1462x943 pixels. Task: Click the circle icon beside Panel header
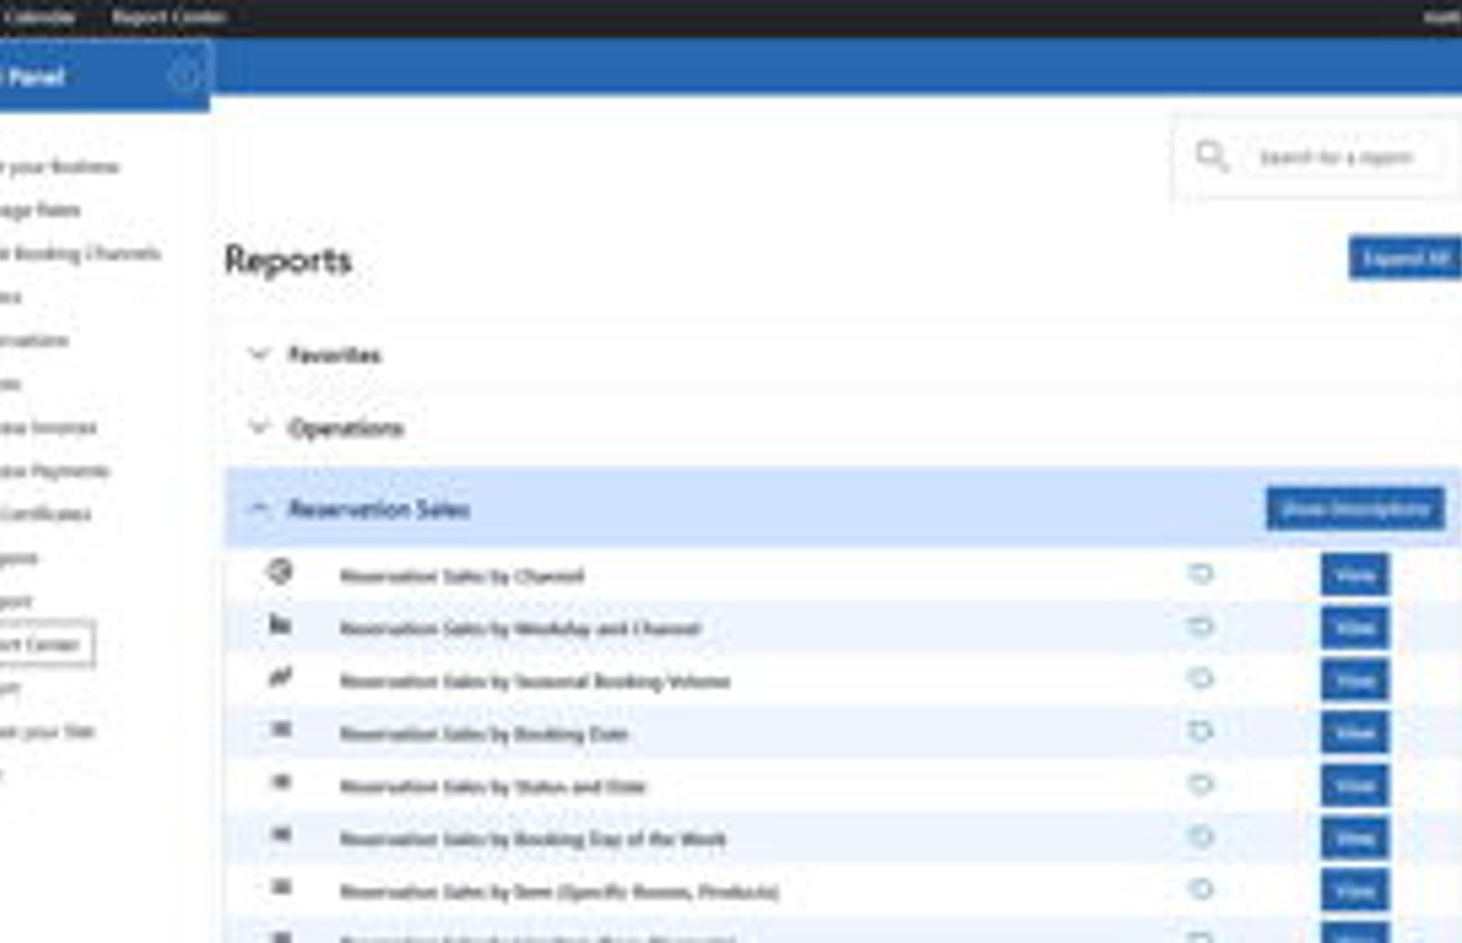pos(184,76)
